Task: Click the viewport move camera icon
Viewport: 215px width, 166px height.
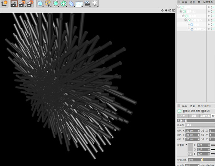Action: pos(162,10)
